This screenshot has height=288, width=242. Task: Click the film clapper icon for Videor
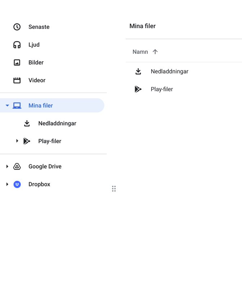coord(17,80)
